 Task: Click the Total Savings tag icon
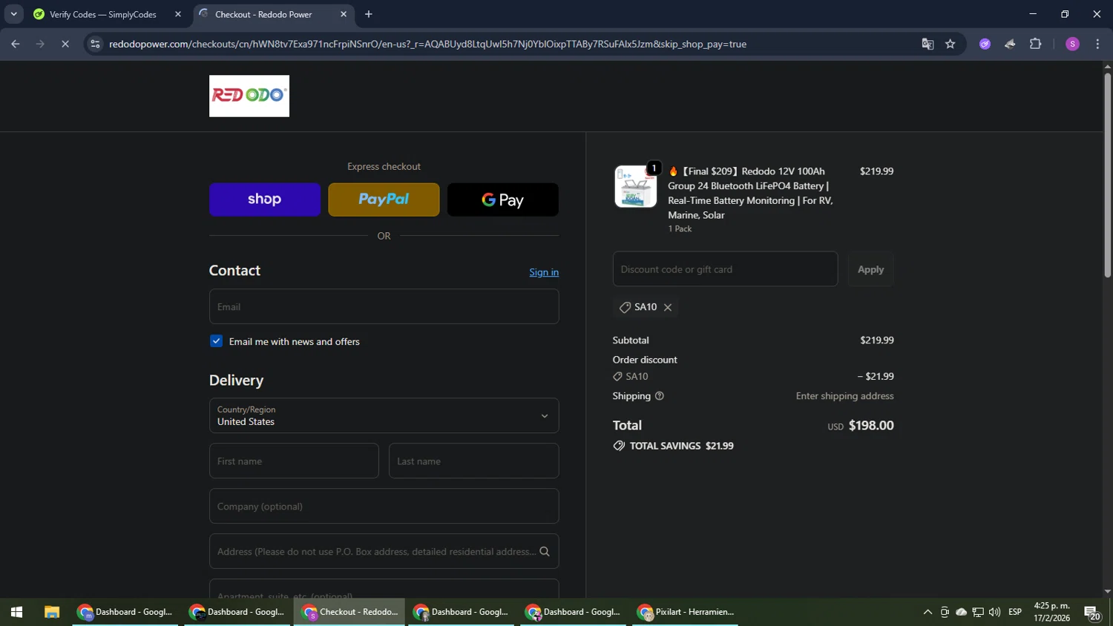point(619,446)
